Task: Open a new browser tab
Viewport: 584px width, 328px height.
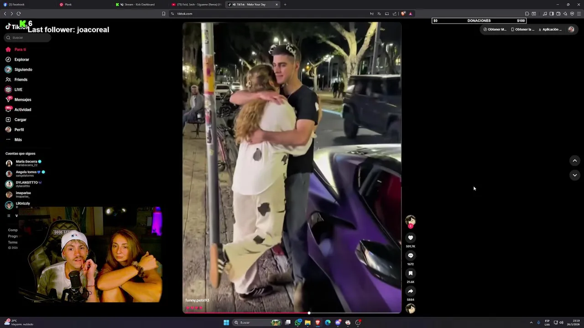Action: point(285,5)
